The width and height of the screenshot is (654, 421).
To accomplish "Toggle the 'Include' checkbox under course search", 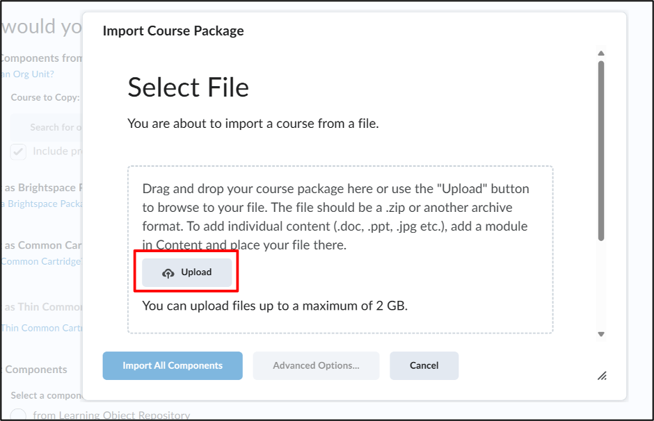I will (18, 151).
